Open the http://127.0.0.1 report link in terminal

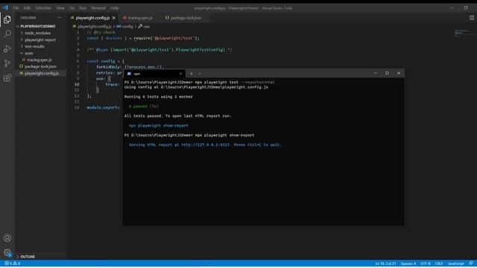(206, 145)
